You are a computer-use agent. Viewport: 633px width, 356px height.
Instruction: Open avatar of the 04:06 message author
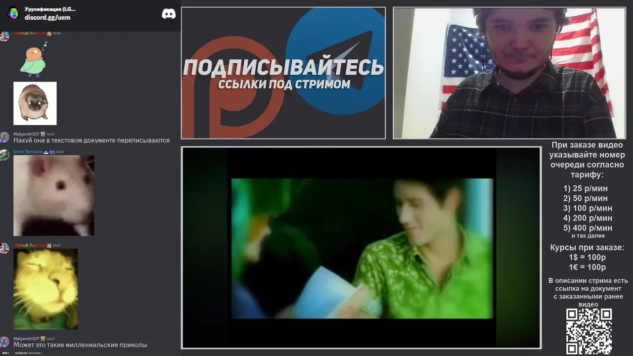(x=4, y=36)
